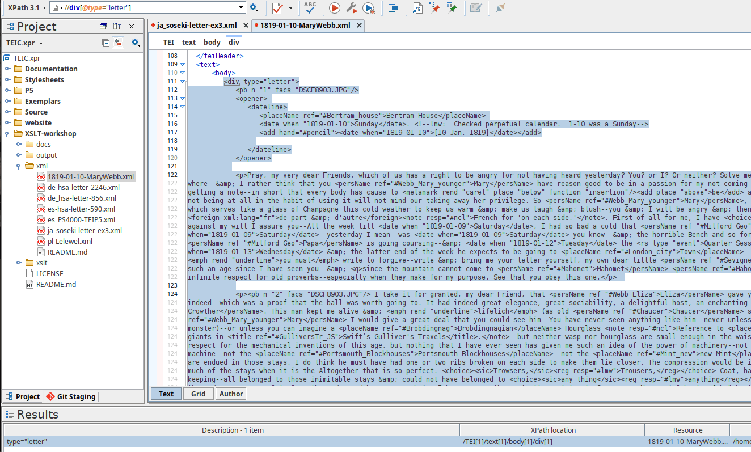Click the Debug Scenario play-with-bug icon

pyautogui.click(x=369, y=8)
